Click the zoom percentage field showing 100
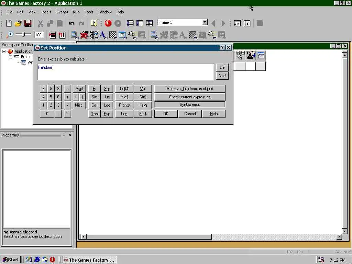This screenshot has width=352, height=264. (x=38, y=35)
